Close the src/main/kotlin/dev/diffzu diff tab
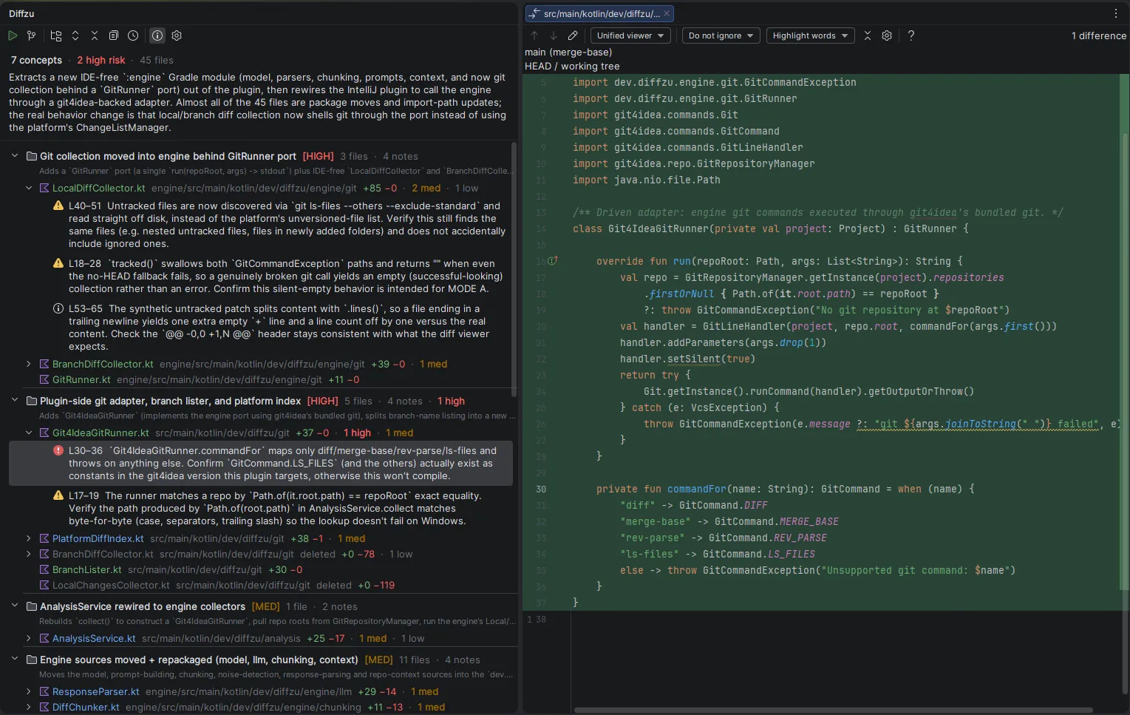 [x=667, y=13]
